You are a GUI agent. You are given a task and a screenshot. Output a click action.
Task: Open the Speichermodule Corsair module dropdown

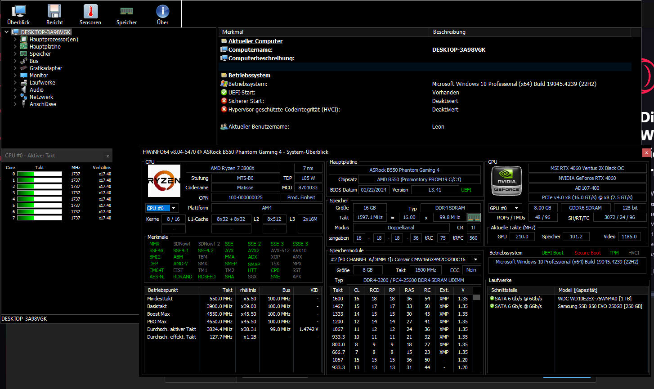[x=405, y=259]
